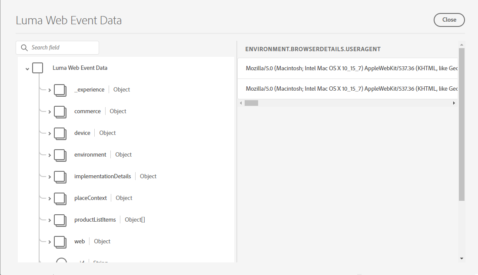Click the commerce field name
This screenshot has width=478, height=275.
point(87,111)
